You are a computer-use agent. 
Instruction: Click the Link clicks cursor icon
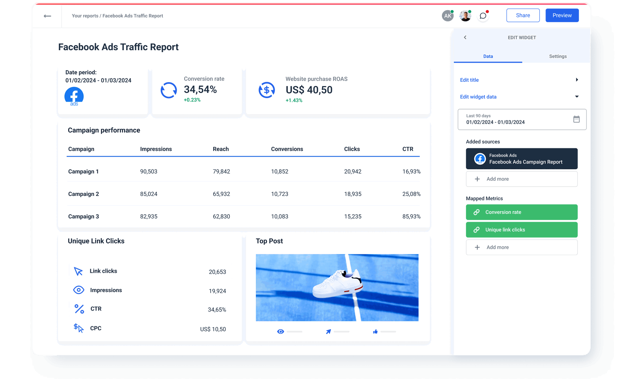[78, 271]
